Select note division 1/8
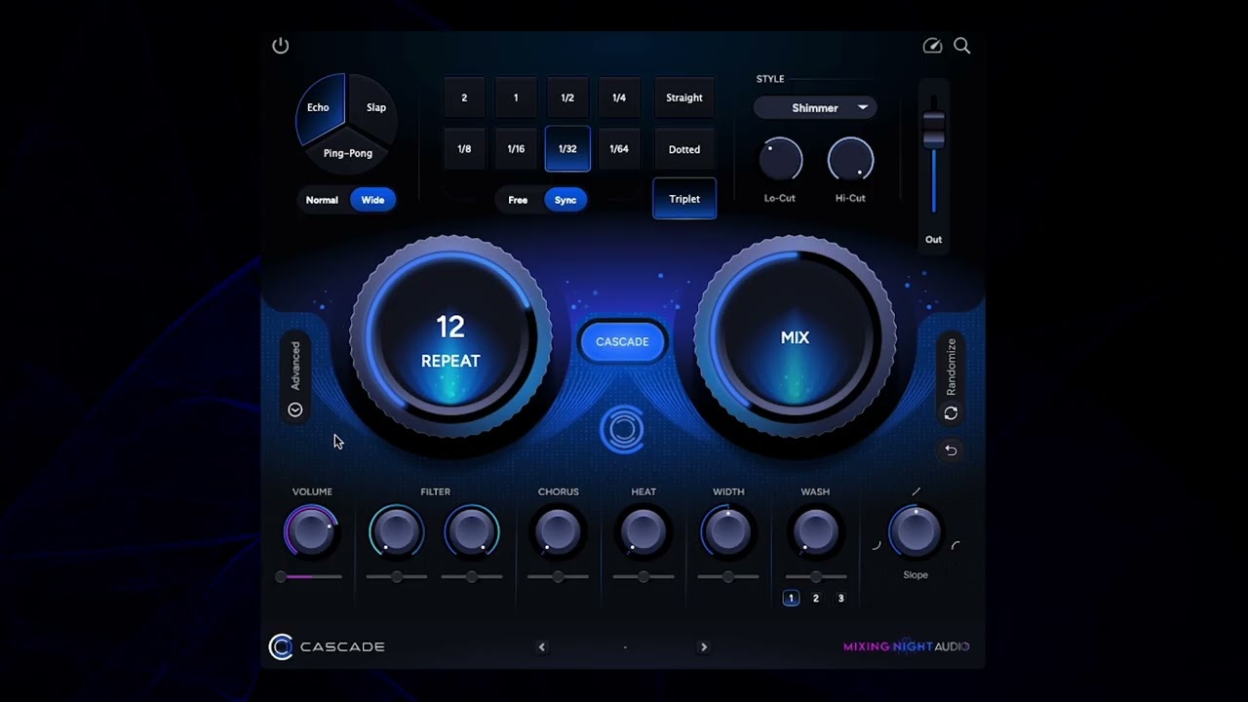1248x702 pixels. tap(464, 149)
